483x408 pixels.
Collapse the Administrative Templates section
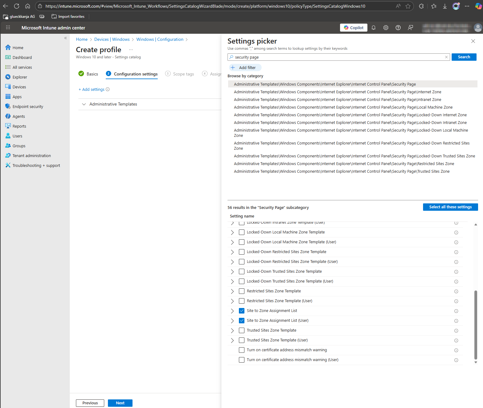coord(84,104)
